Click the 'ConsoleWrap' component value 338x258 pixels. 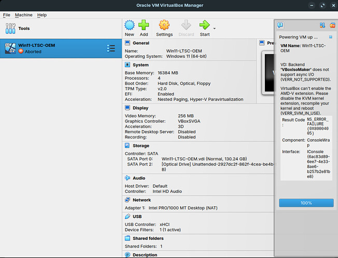click(x=318, y=143)
